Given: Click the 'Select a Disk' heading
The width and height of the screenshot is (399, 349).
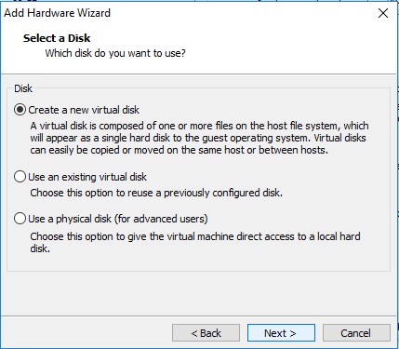Looking at the screenshot, I should 57,38.
